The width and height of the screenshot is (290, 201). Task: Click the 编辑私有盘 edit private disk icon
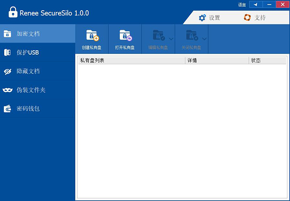[x=159, y=35]
